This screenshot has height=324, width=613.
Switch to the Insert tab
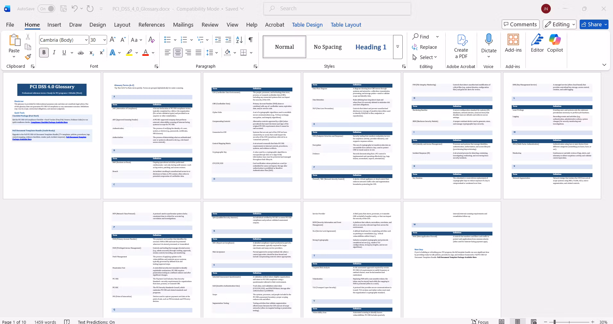coord(54,25)
